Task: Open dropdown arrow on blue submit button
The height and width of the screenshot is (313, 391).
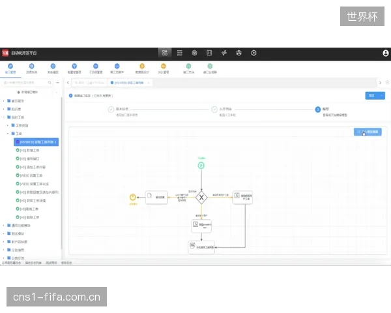Action: tap(381, 96)
